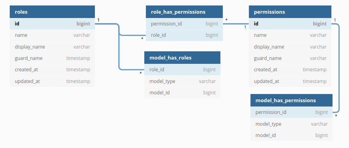The height and width of the screenshot is (148, 349).
Task: Click permission_id field in role_has_permissions
Action: coord(184,24)
